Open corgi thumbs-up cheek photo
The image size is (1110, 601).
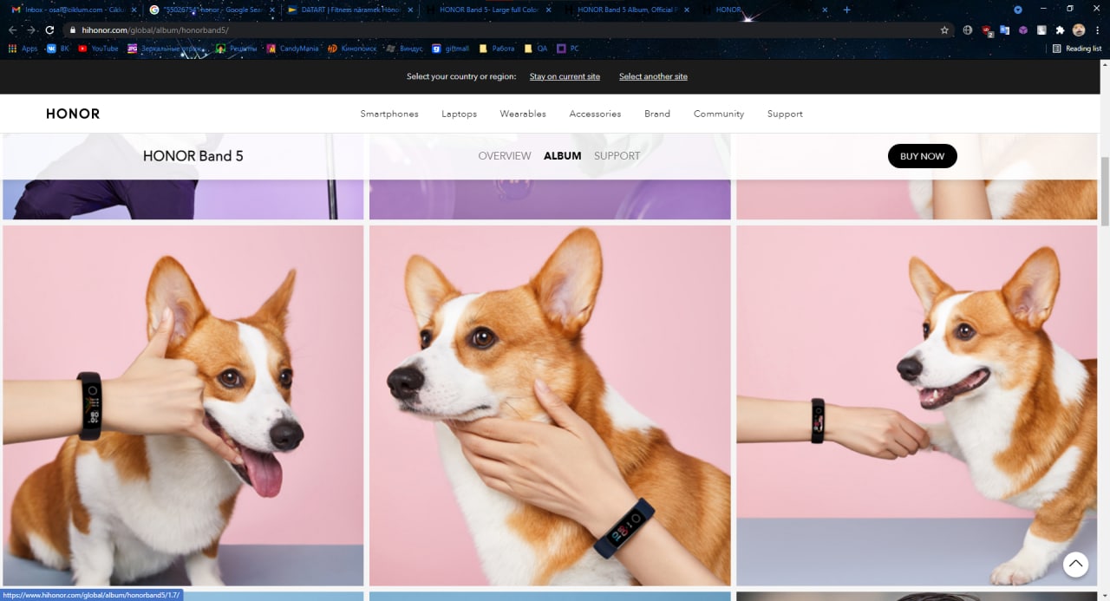pos(183,406)
